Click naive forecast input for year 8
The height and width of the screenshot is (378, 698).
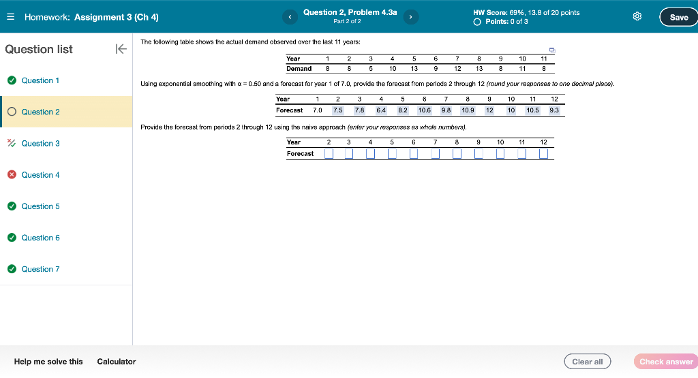(457, 153)
